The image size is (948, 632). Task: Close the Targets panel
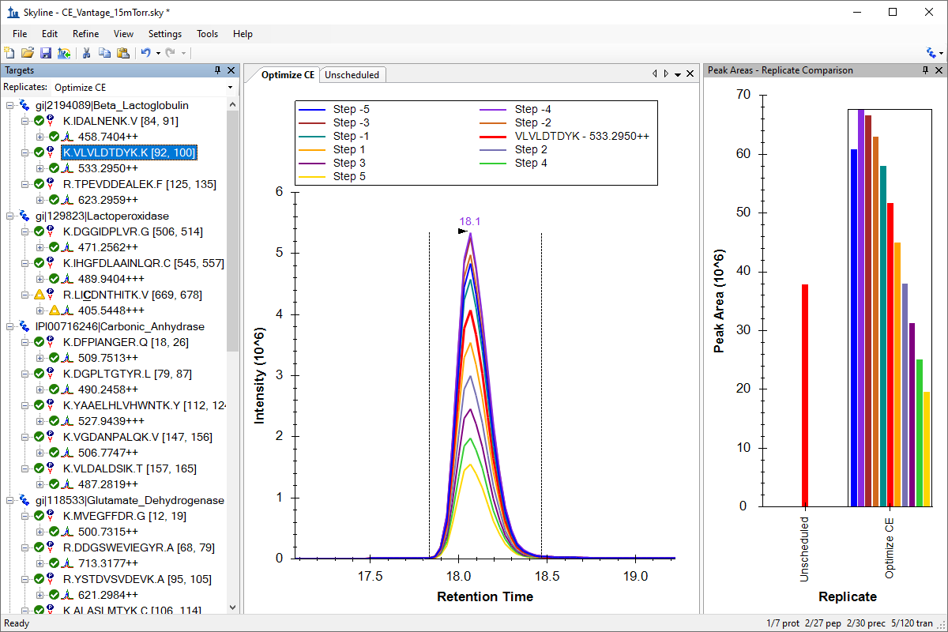pos(230,70)
